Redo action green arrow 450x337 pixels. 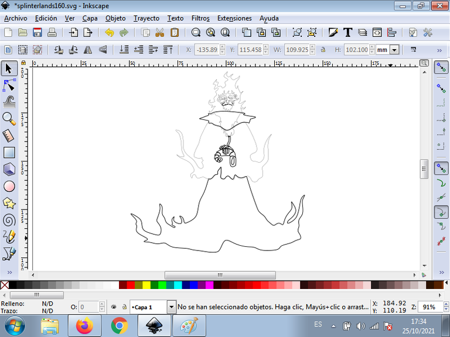click(x=124, y=32)
